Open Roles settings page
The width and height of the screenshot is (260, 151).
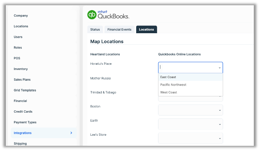pos(18,48)
